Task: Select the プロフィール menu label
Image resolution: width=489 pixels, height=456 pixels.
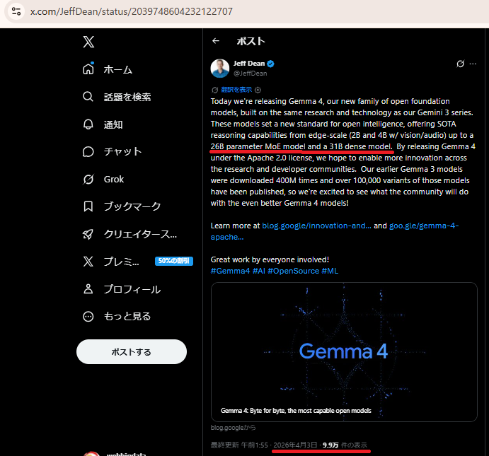Action: pos(132,289)
